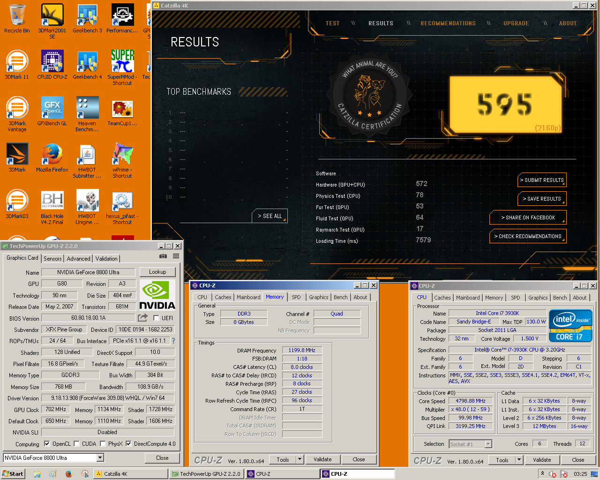The height and width of the screenshot is (480, 600).
Task: Switch to TechPowerUp GPU-Z taskbar item
Action: click(207, 474)
